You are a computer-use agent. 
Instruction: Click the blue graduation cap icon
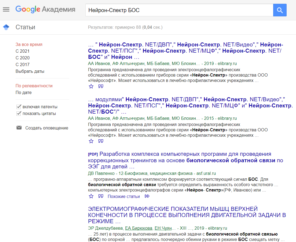click(6, 27)
